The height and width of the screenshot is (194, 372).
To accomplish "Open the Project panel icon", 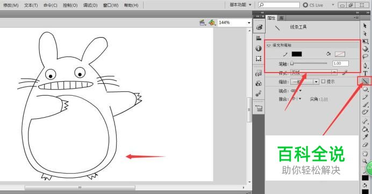I will tap(259, 109).
